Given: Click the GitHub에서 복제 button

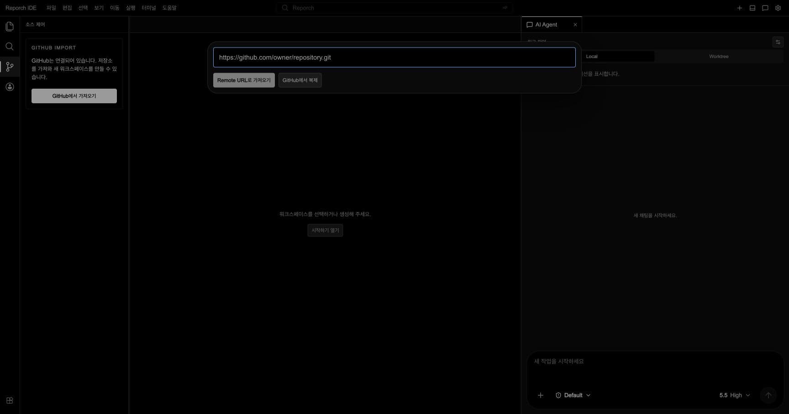Looking at the screenshot, I should pos(300,80).
